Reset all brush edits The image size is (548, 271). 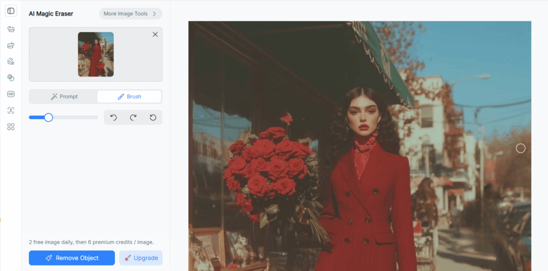pos(153,118)
